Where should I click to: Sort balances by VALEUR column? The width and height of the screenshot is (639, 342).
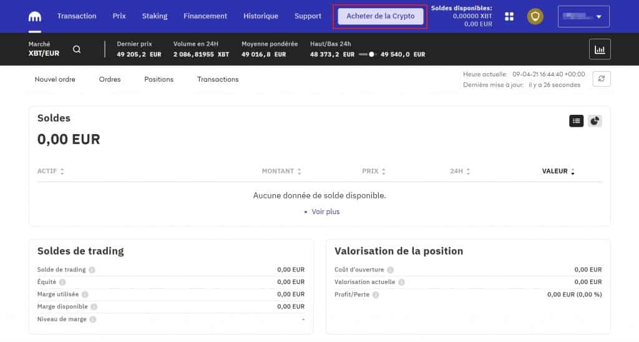point(559,171)
